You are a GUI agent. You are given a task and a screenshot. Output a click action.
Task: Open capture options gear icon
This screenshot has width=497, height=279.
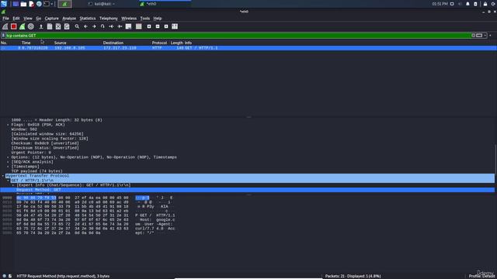31,26
